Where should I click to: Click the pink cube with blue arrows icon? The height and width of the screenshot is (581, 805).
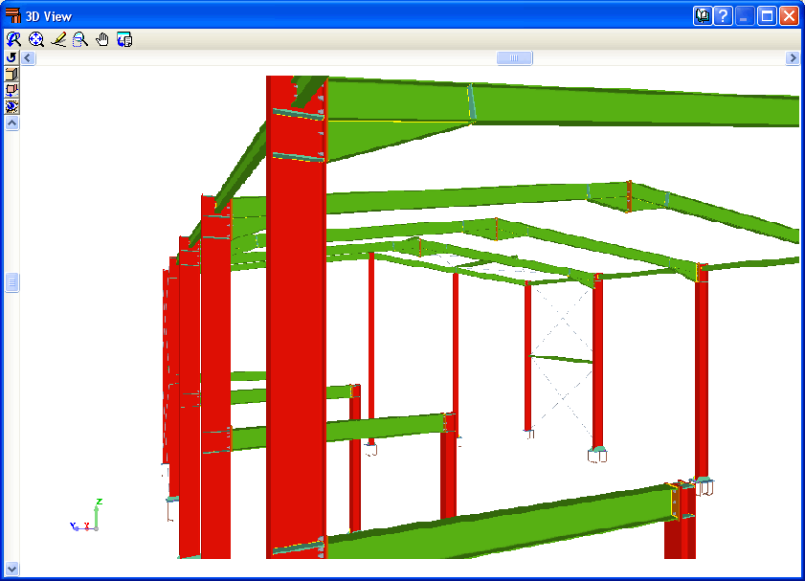[11, 90]
